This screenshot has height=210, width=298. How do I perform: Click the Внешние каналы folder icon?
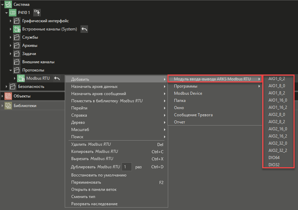pyautogui.click(x=17, y=62)
